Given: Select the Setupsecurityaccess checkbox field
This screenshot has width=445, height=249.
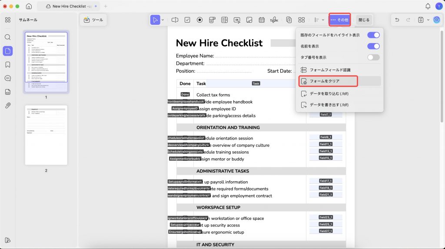Looking at the screenshot, I should 185,225.
